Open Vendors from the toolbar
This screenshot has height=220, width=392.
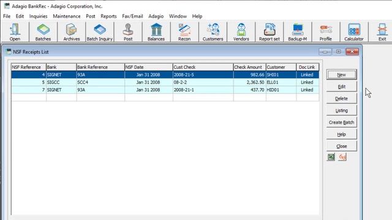[241, 32]
